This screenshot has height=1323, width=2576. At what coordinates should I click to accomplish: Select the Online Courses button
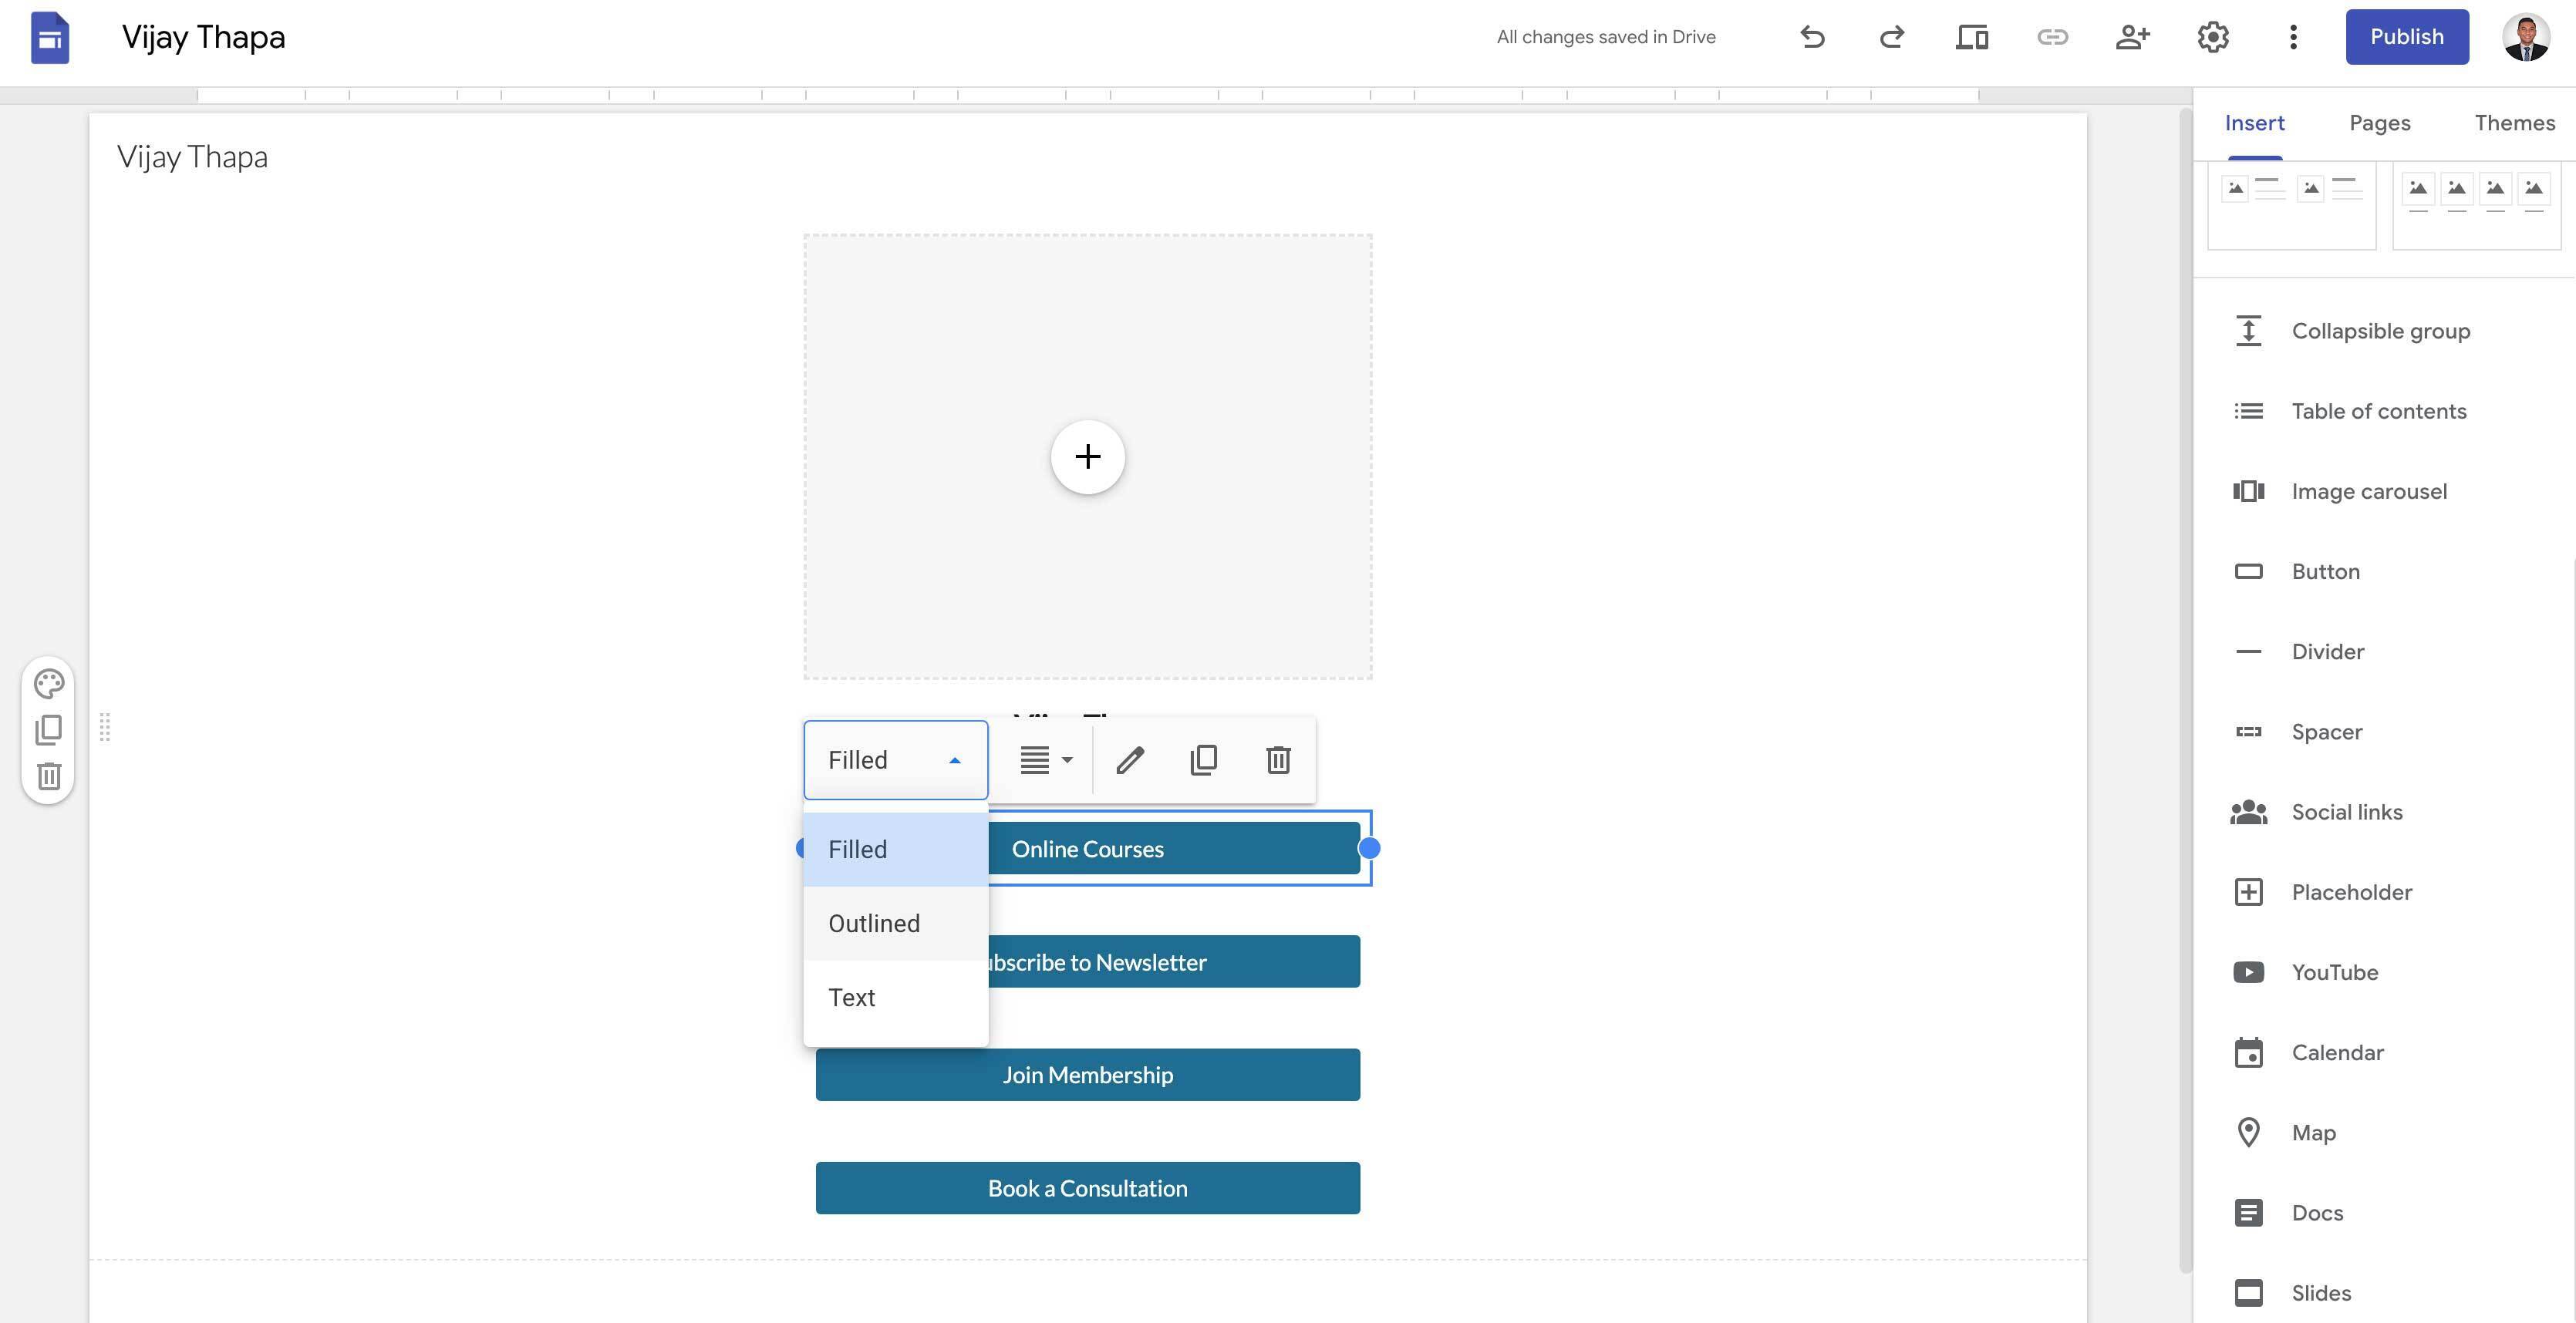tap(1174, 849)
